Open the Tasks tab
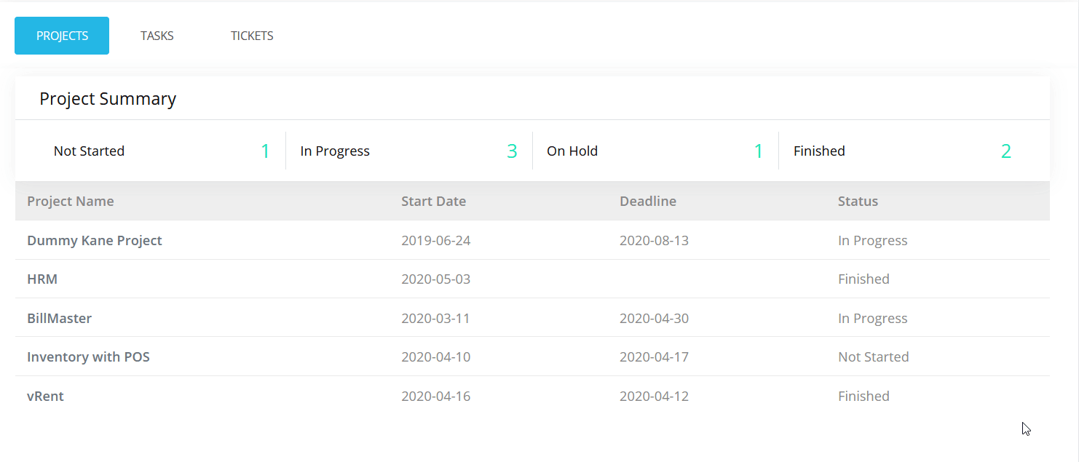 [x=157, y=36]
